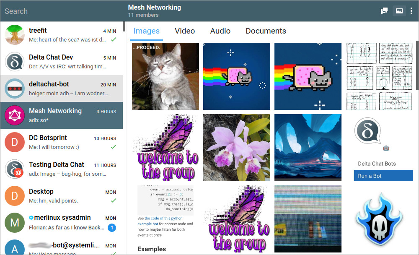Open the deltachat-bot avatar
This screenshot has height=255, width=419.
(x=15, y=88)
